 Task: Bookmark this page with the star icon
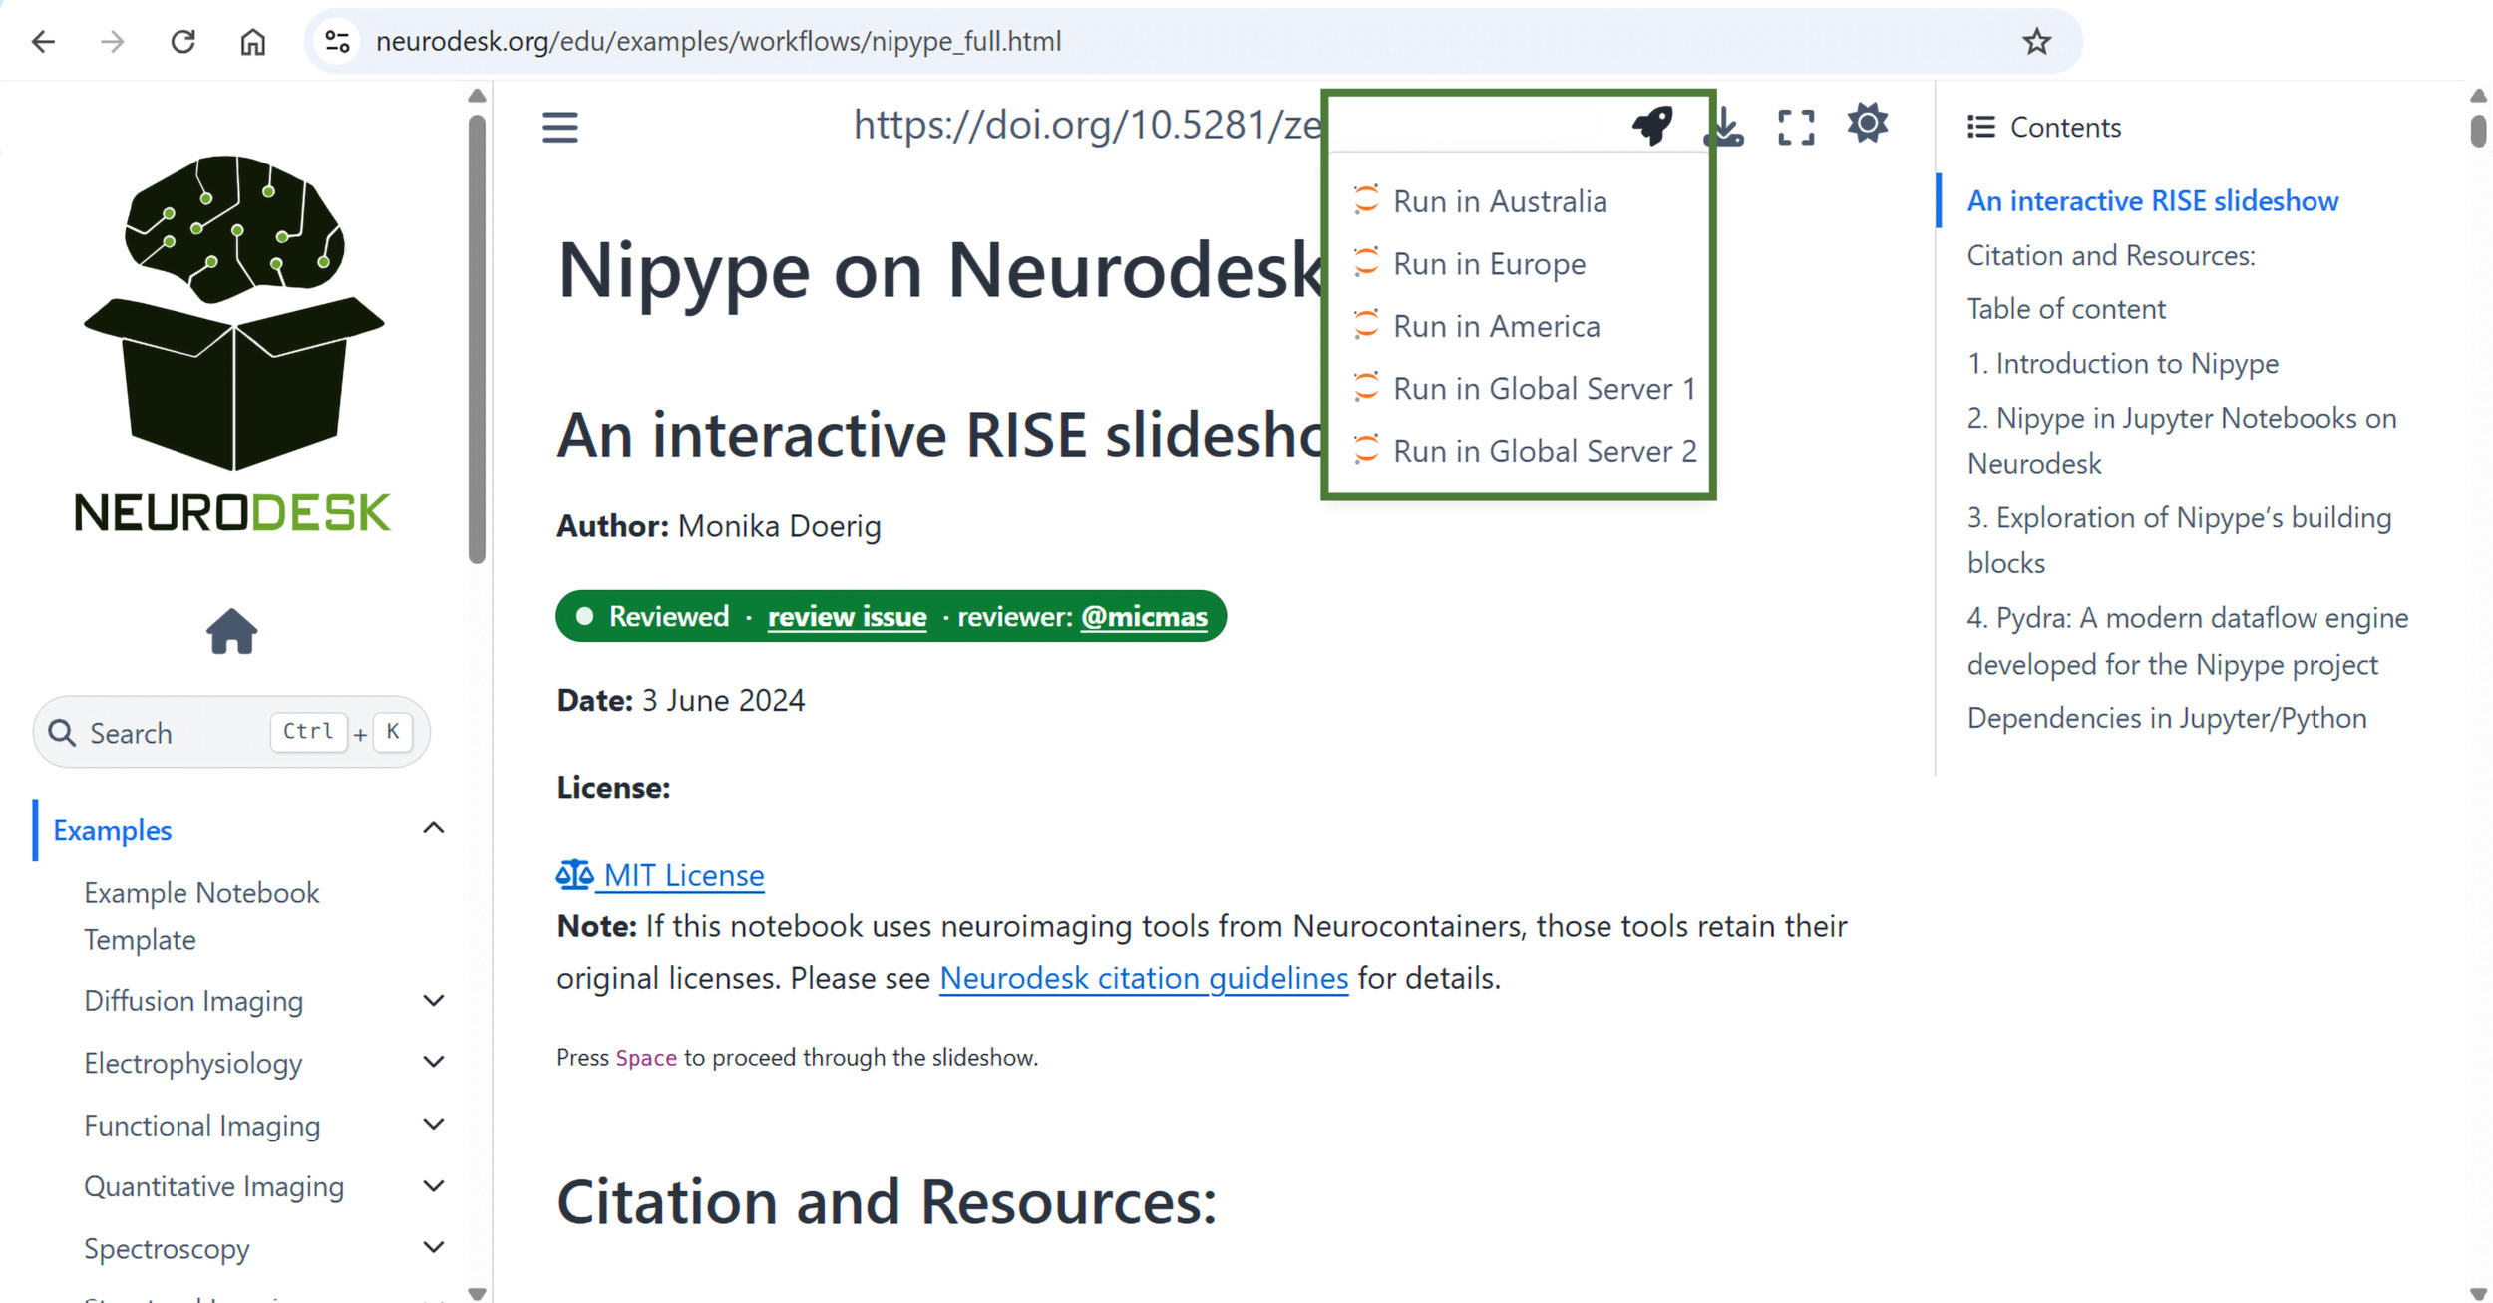(2036, 42)
